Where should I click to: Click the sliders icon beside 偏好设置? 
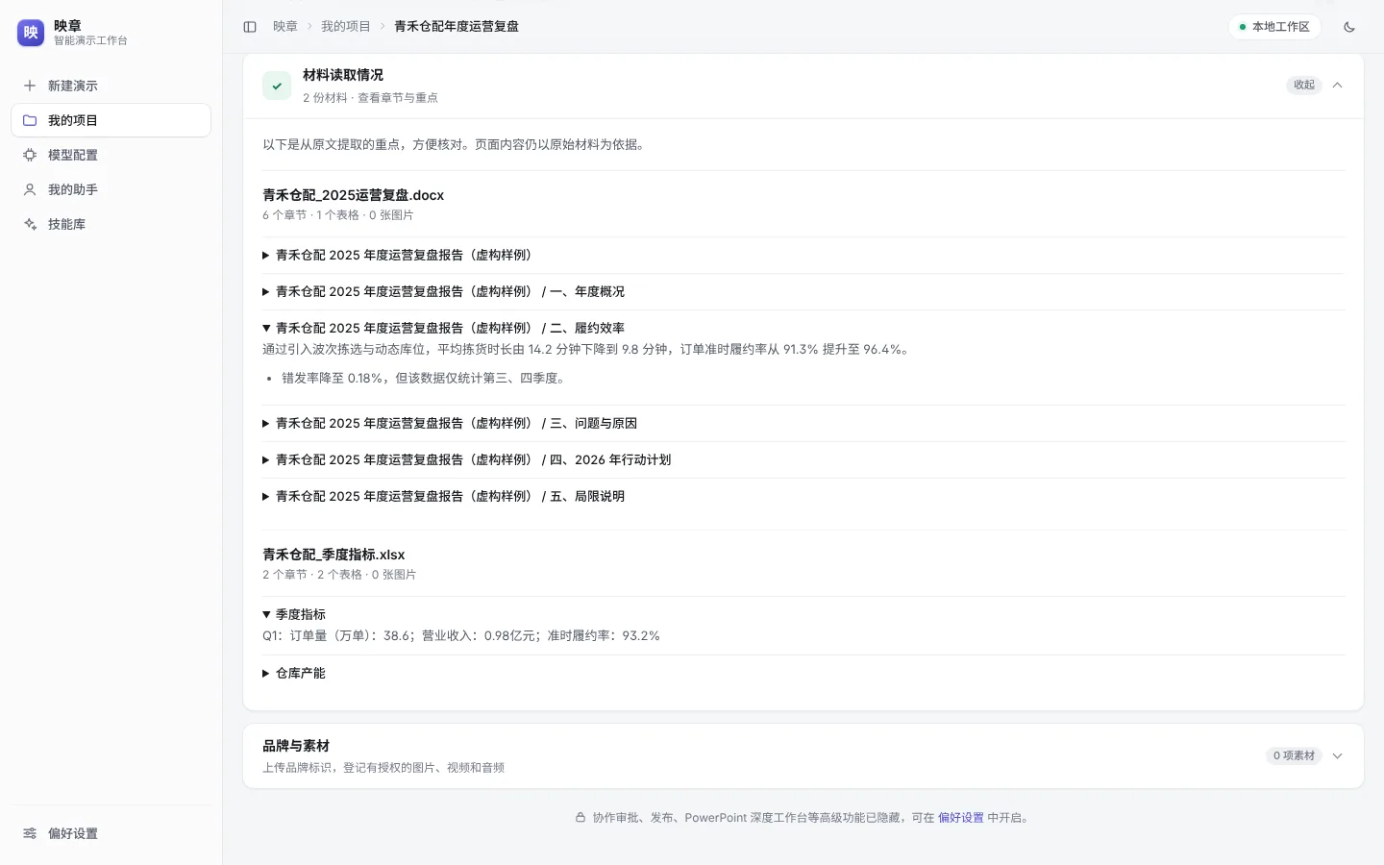click(30, 833)
